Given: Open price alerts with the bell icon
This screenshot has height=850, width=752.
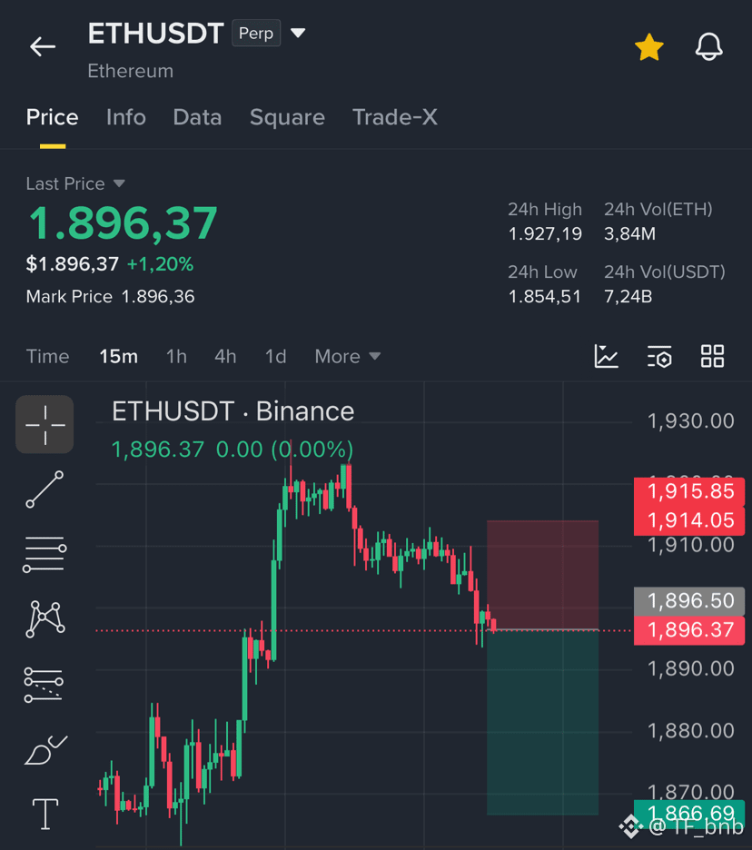Looking at the screenshot, I should pyautogui.click(x=708, y=47).
